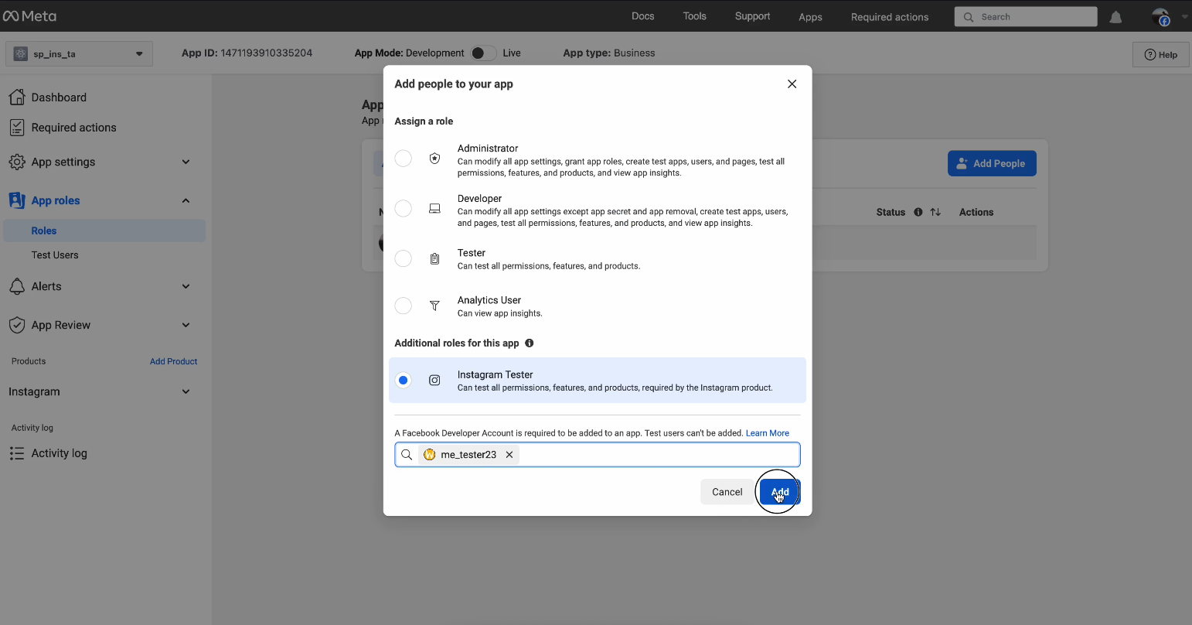The width and height of the screenshot is (1192, 625).
Task: Click the Add button in the dialog
Action: pos(778,491)
